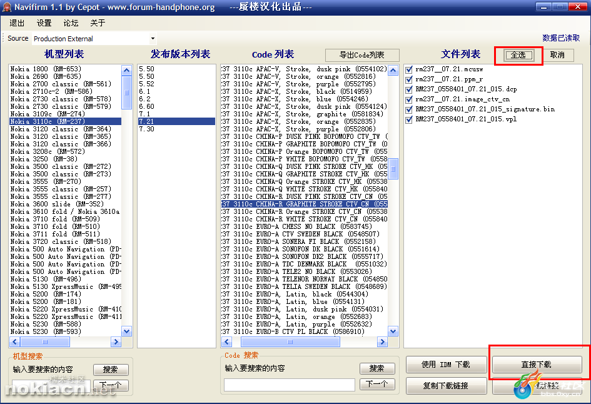
Task: Toggle checkbox for rm237__07.21.ppm_r
Action: pos(409,79)
